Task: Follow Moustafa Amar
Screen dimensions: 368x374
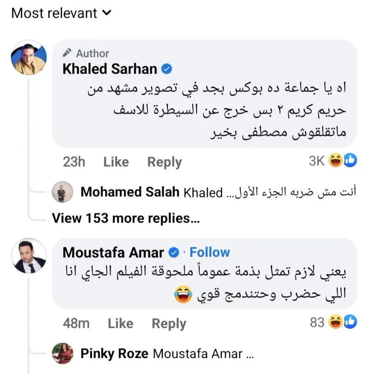Action: point(209,253)
